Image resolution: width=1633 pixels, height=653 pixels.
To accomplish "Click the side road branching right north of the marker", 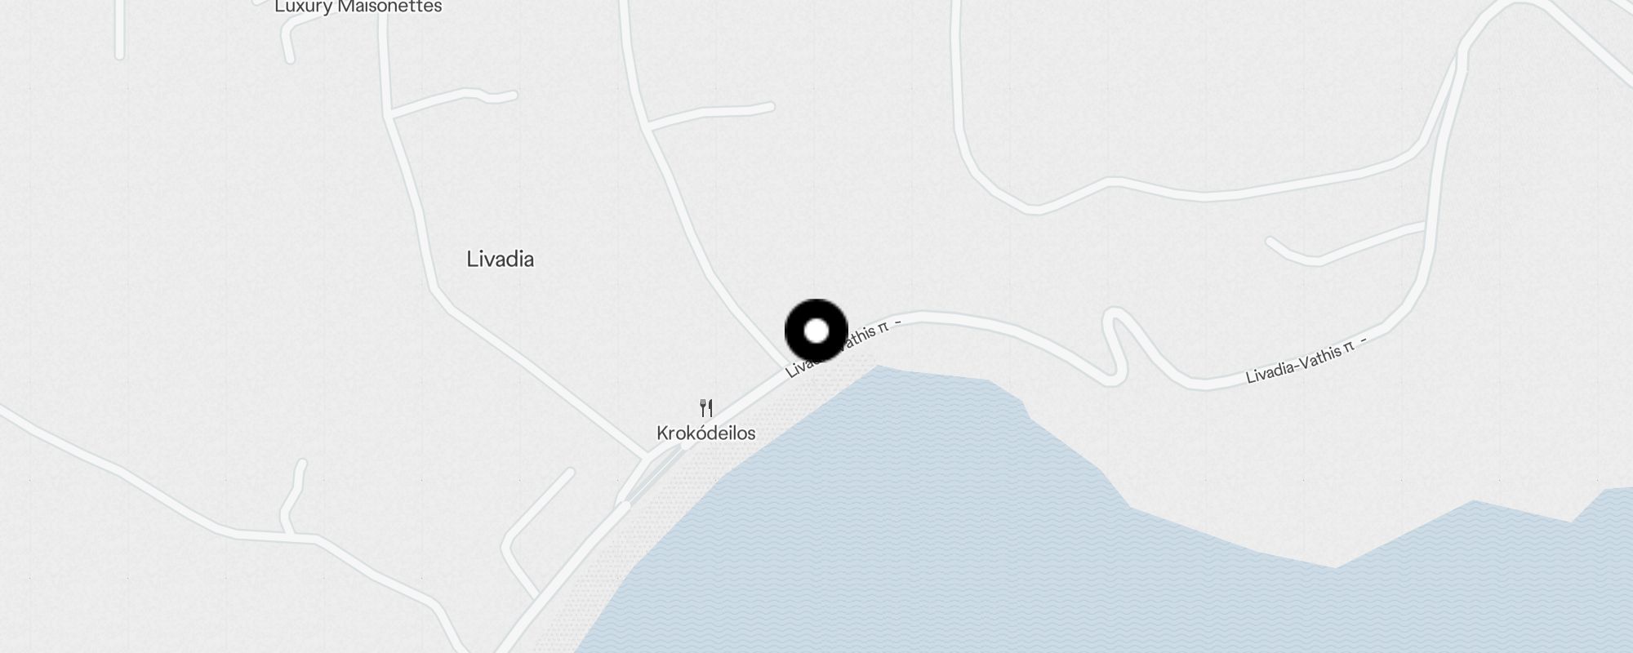I will (x=710, y=114).
